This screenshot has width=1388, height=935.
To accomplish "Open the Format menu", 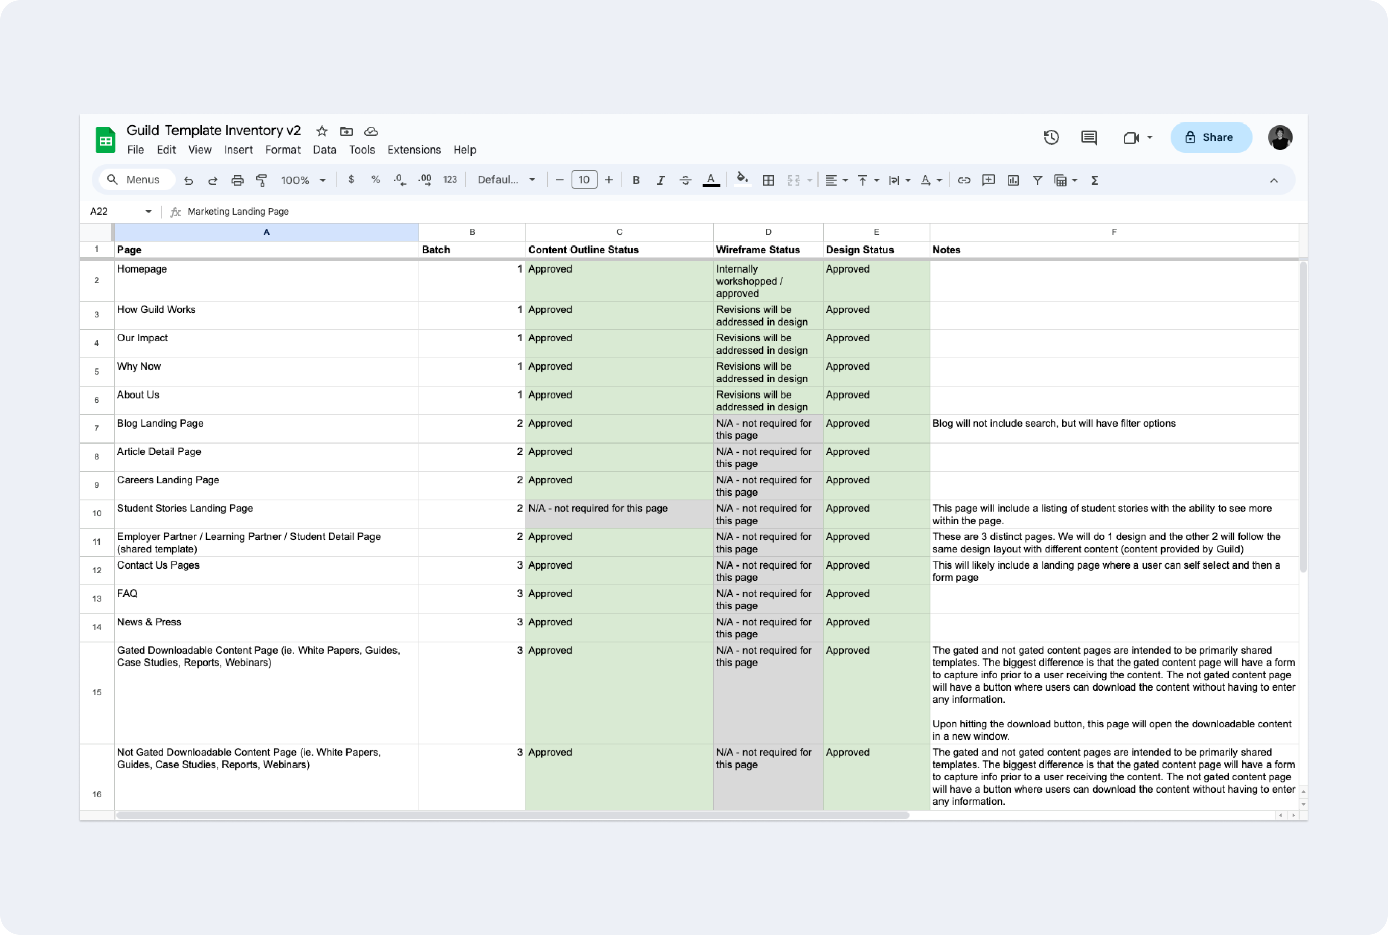I will point(283,150).
